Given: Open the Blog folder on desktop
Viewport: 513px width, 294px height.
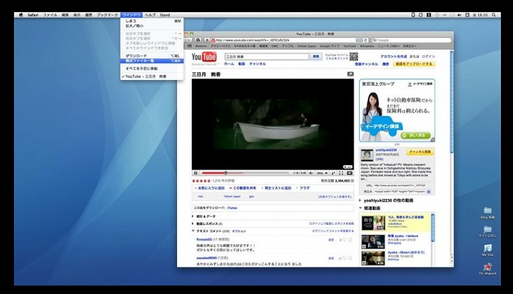Looking at the screenshot, I should (488, 211).
